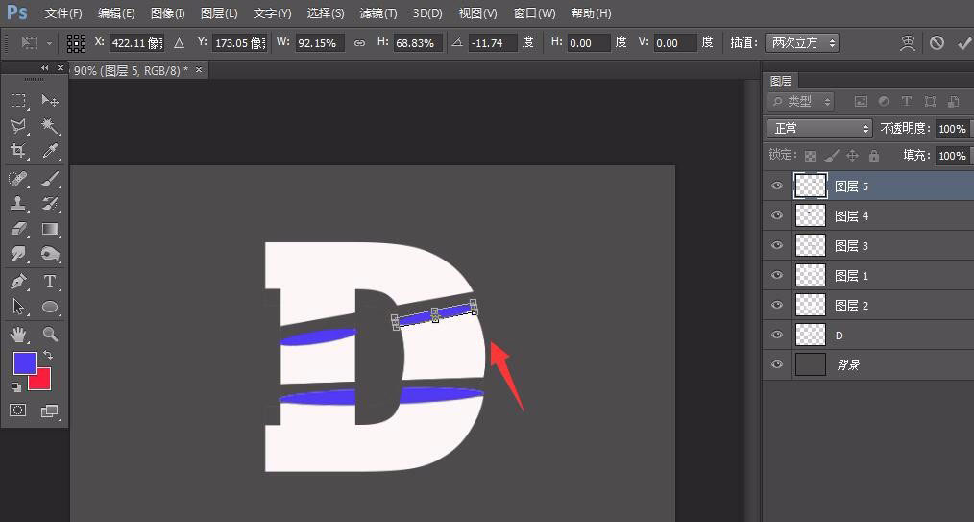This screenshot has width=974, height=522.
Task: Hide 图层 4 layer visibility
Action: click(777, 215)
